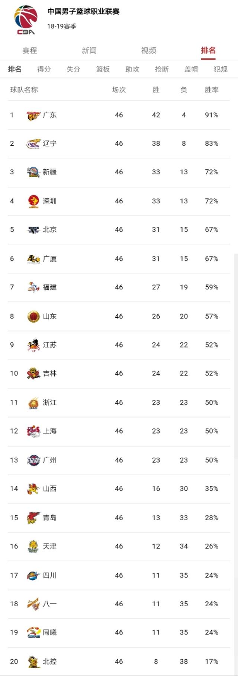Select the 广东 team logo
This screenshot has height=676, width=238.
[33, 115]
